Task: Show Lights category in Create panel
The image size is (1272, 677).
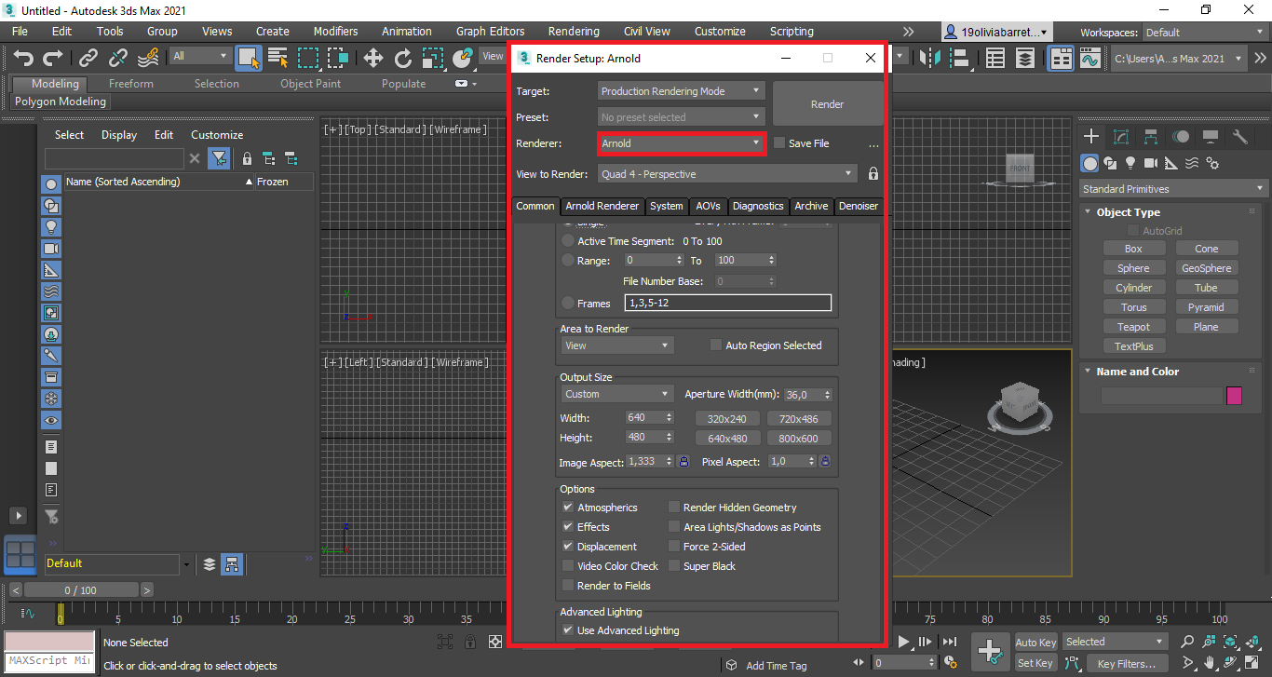Action: tap(1130, 163)
